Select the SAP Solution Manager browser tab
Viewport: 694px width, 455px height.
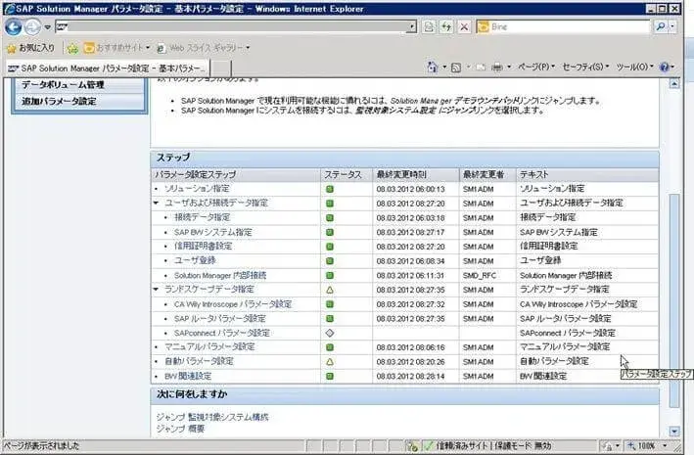[x=108, y=68]
